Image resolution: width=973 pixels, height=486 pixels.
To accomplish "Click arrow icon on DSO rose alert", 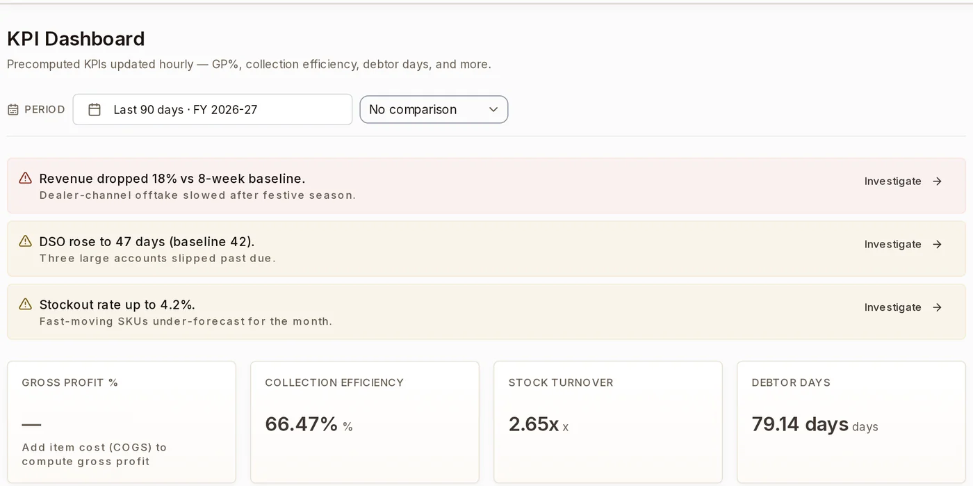I will pyautogui.click(x=938, y=245).
